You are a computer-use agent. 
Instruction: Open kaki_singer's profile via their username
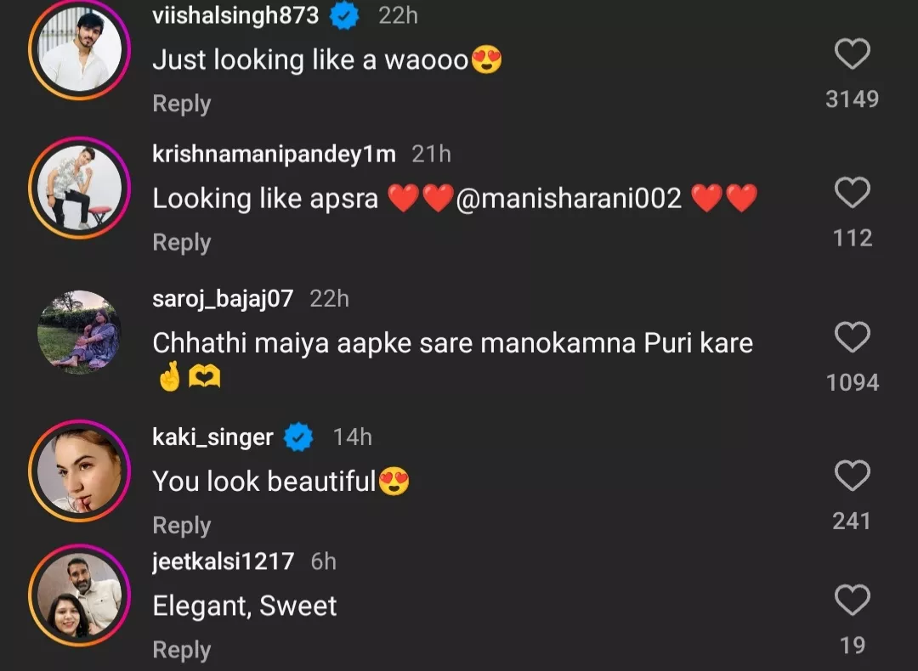[211, 437]
